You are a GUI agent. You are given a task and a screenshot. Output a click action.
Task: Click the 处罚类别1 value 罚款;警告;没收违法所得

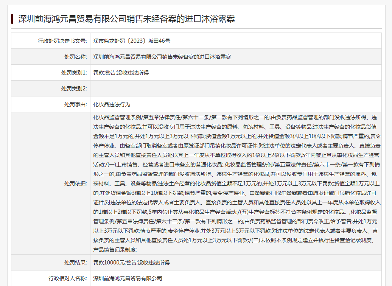(x=121, y=73)
